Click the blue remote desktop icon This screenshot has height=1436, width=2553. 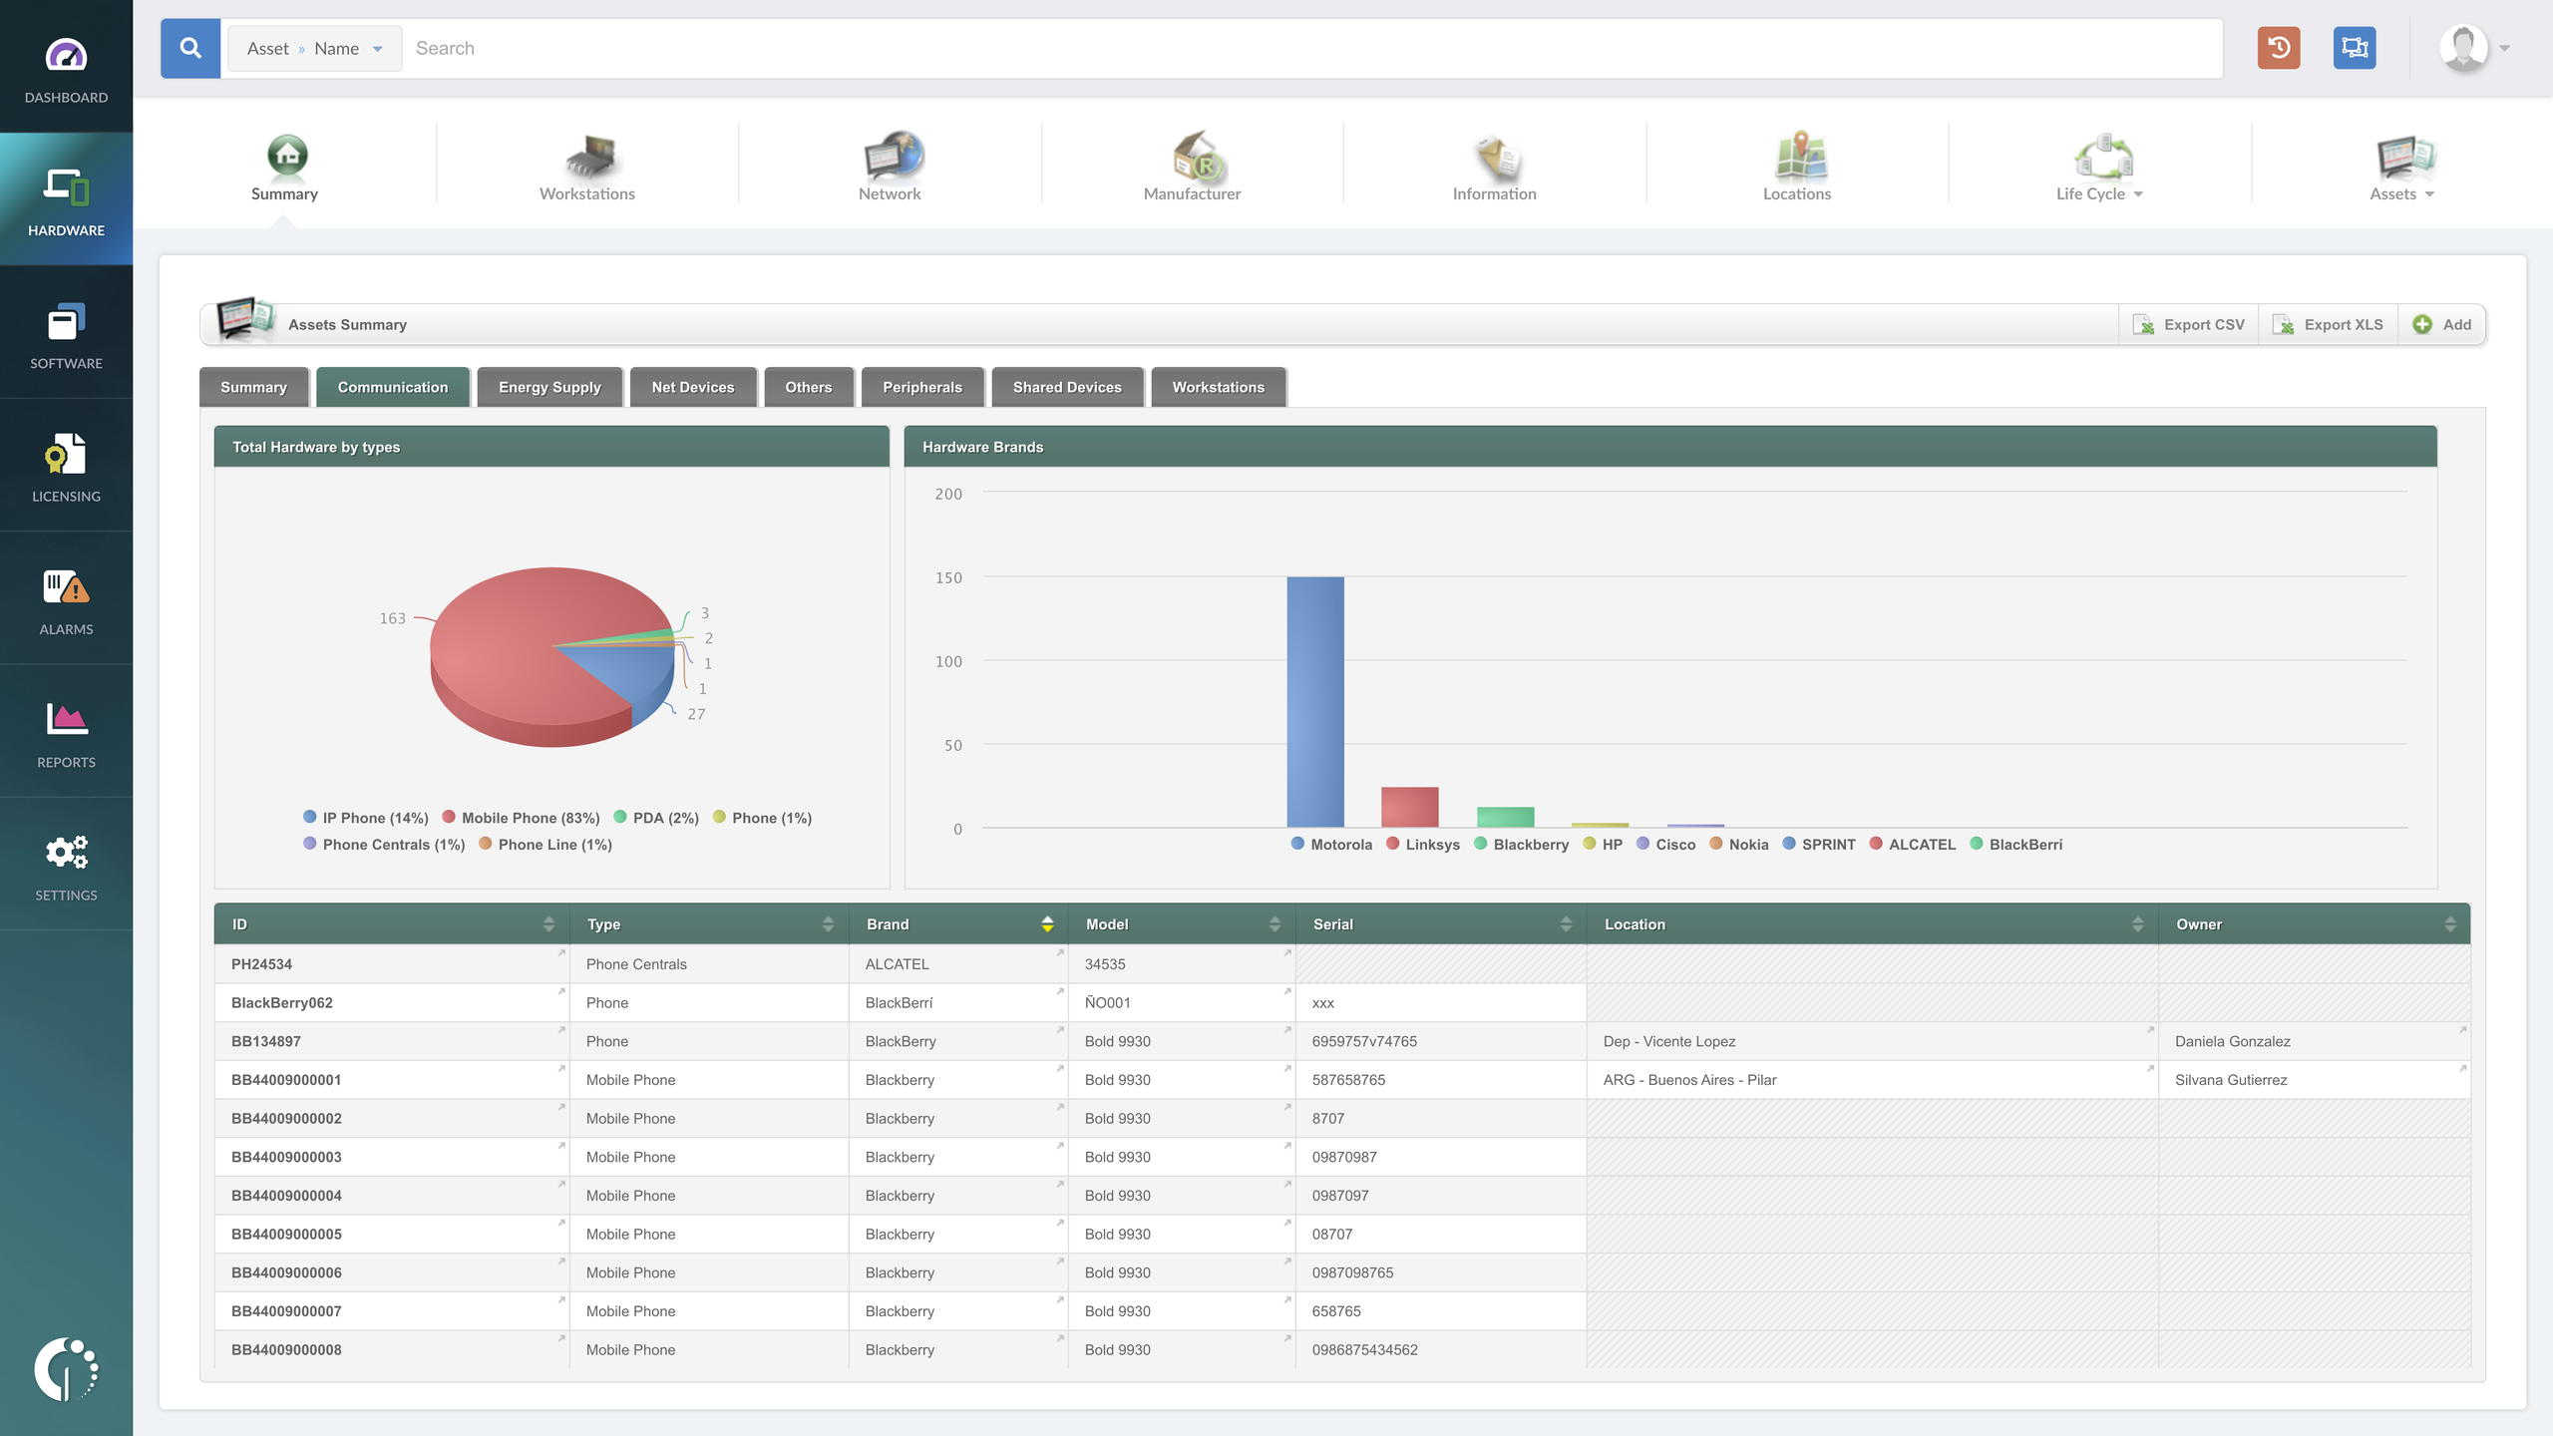pos(2354,48)
